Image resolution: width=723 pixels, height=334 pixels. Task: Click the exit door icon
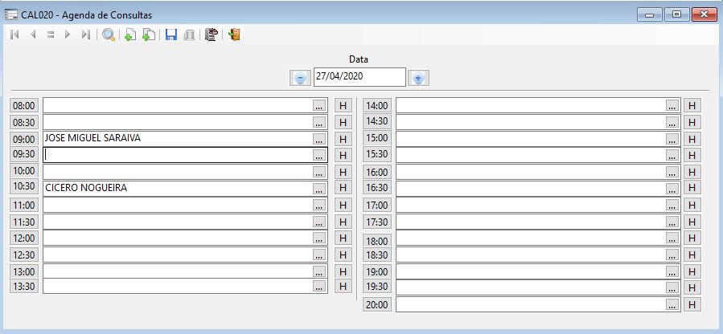point(234,35)
